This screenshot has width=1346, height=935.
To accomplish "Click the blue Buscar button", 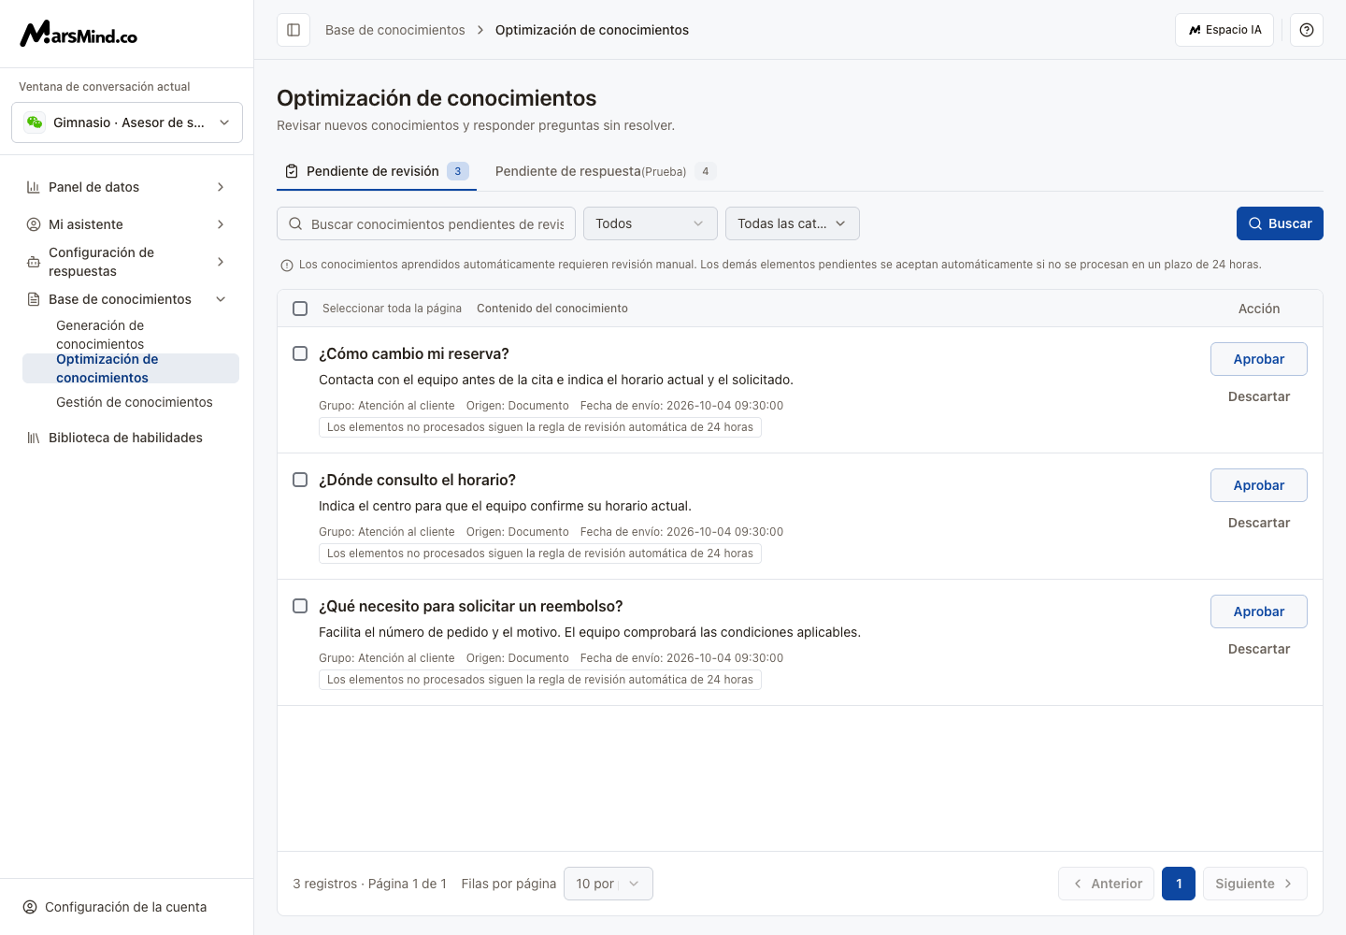I will [1280, 223].
